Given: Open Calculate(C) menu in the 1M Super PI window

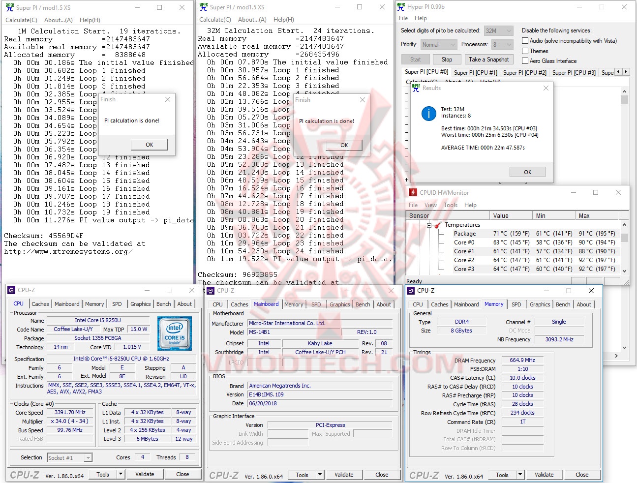Looking at the screenshot, I should coord(21,20).
